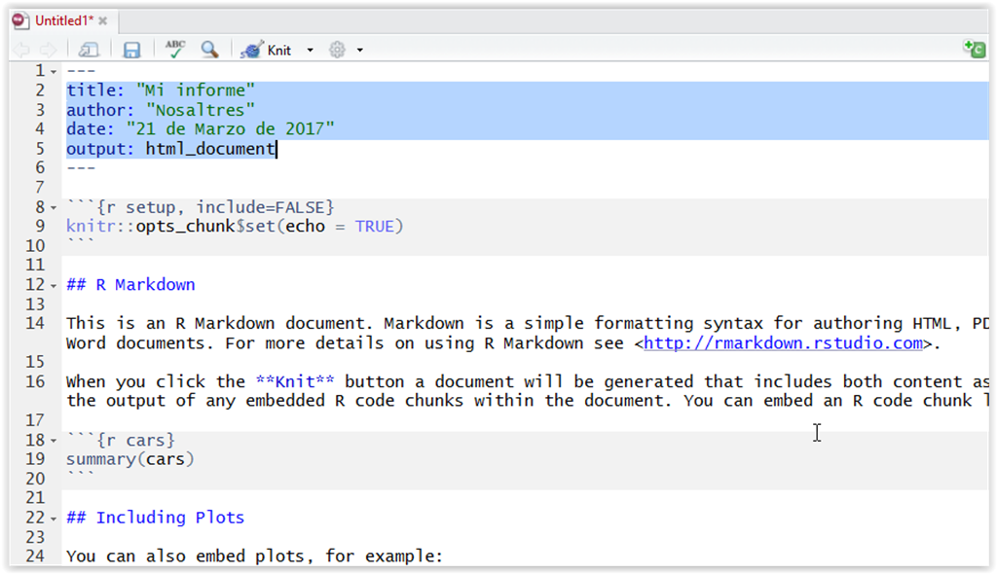The width and height of the screenshot is (997, 574).
Task: Click the ## Including Plots heading
Action: point(155,518)
